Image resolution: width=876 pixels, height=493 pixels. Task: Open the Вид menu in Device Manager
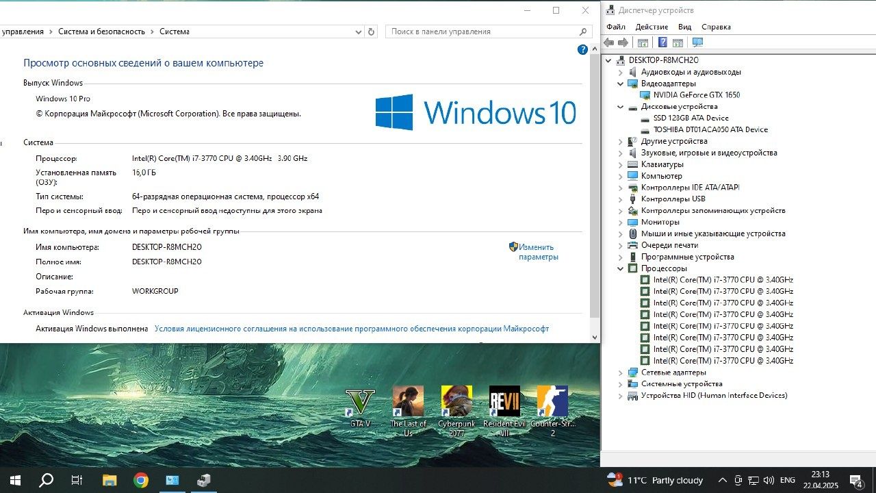684,27
